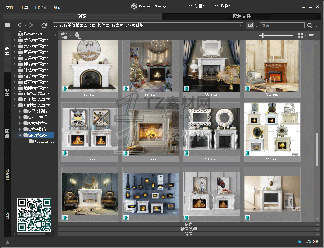Click the 3D box merge icon in toolbar
This screenshot has height=248, width=324.
(x=77, y=35)
